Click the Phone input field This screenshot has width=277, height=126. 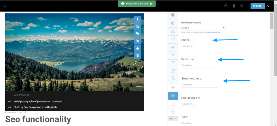pyautogui.click(x=199, y=46)
